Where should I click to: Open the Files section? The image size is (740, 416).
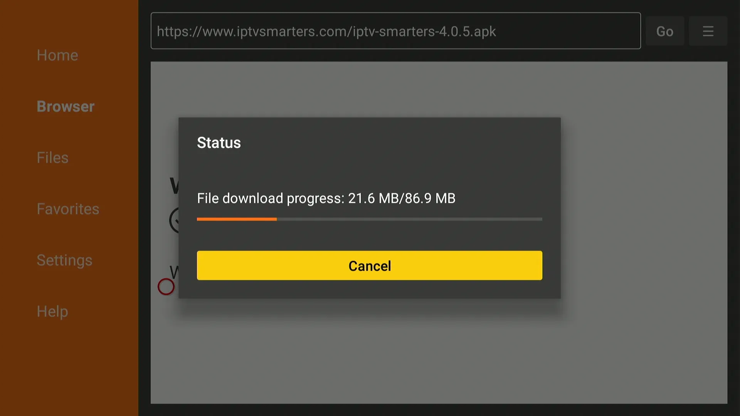click(x=52, y=157)
